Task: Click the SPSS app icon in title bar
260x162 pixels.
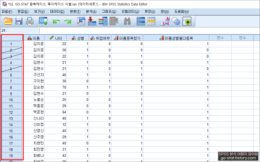Action: coord(5,4)
